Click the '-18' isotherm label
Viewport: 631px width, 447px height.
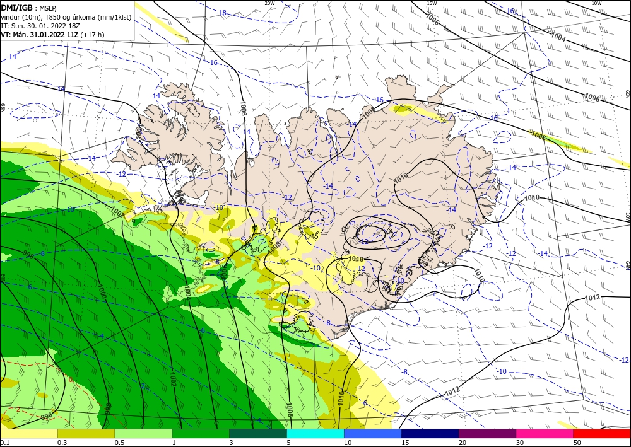(221, 13)
